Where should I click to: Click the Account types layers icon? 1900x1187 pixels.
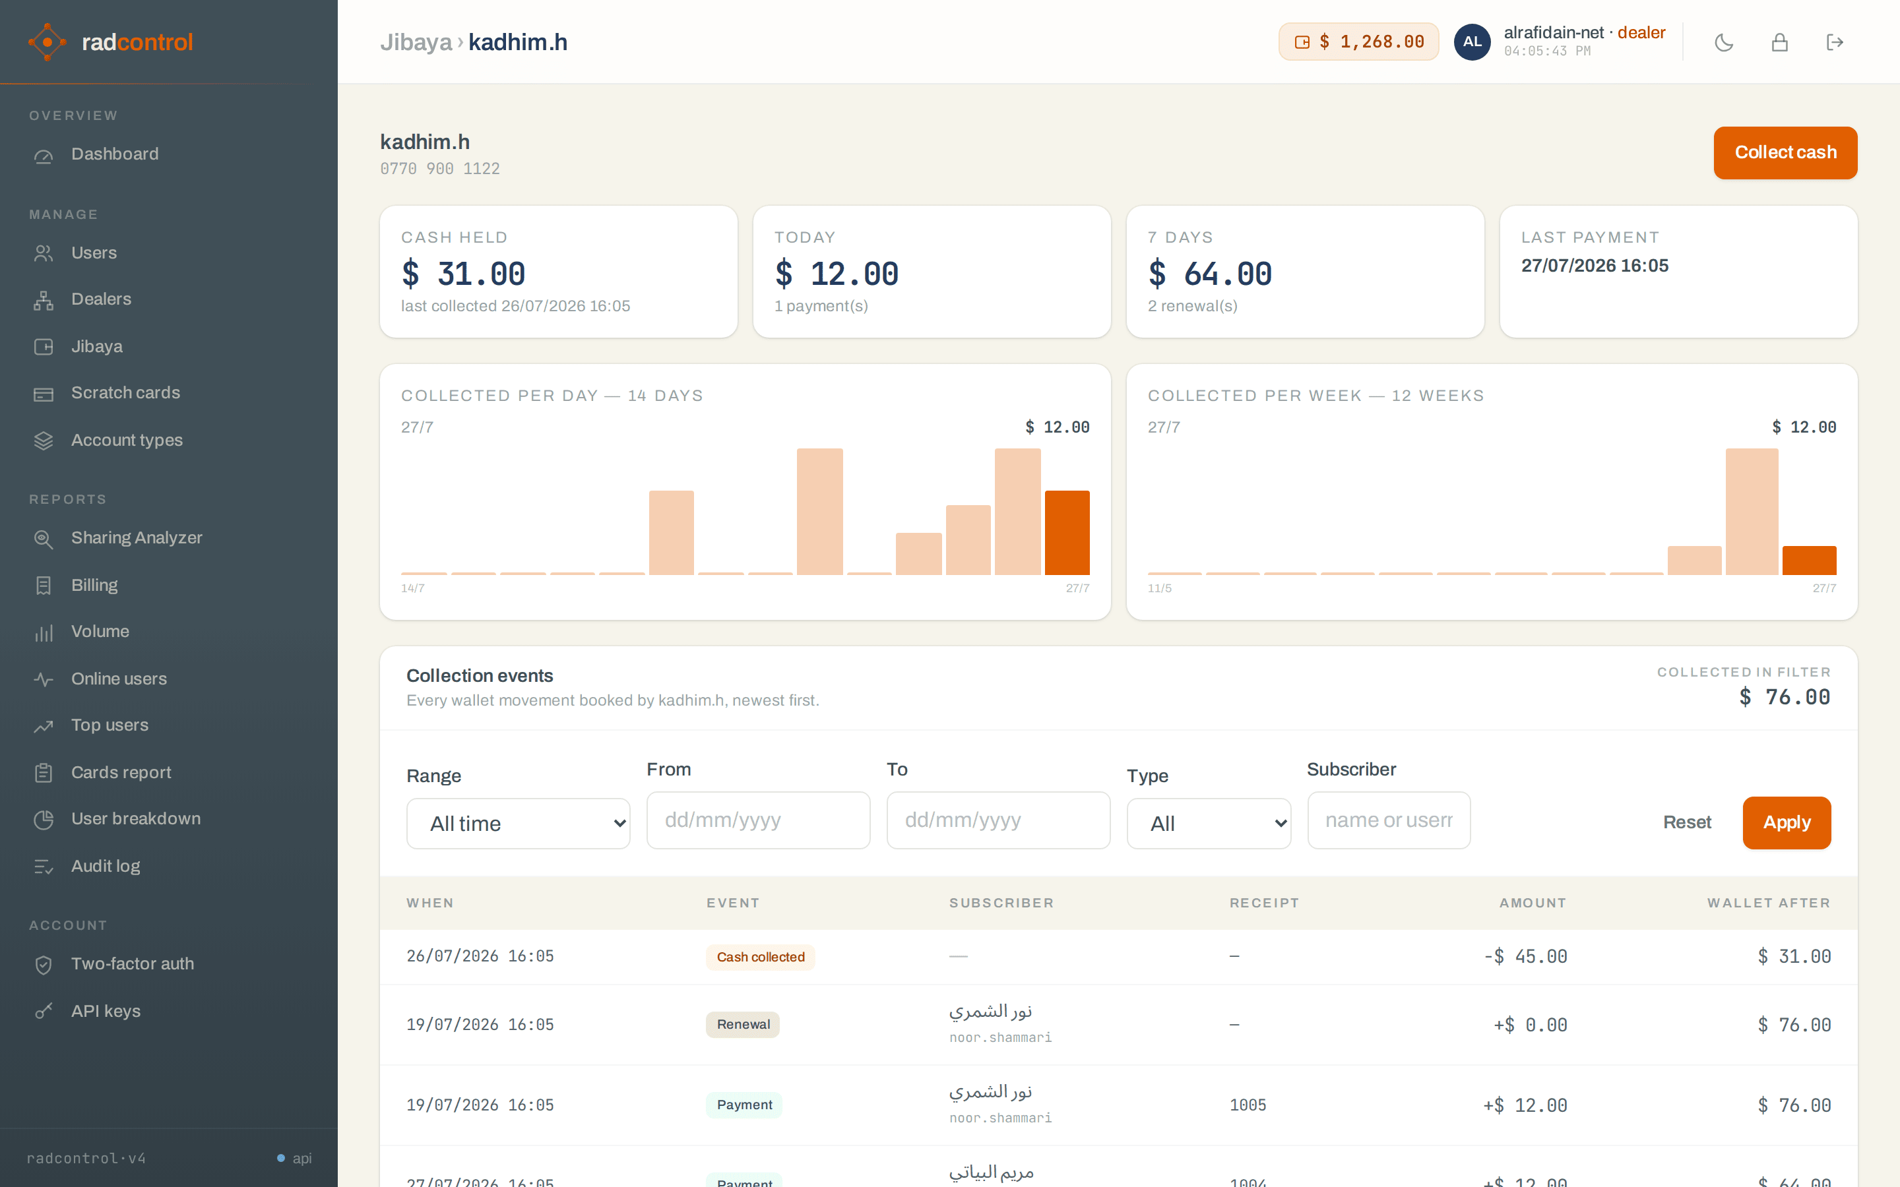click(43, 441)
